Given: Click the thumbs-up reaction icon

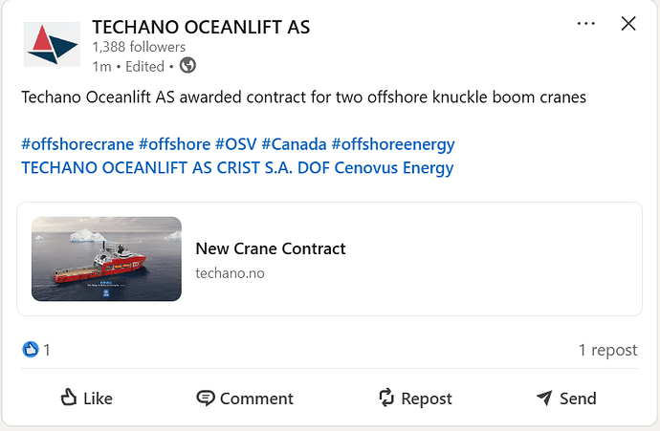Looking at the screenshot, I should point(31,350).
